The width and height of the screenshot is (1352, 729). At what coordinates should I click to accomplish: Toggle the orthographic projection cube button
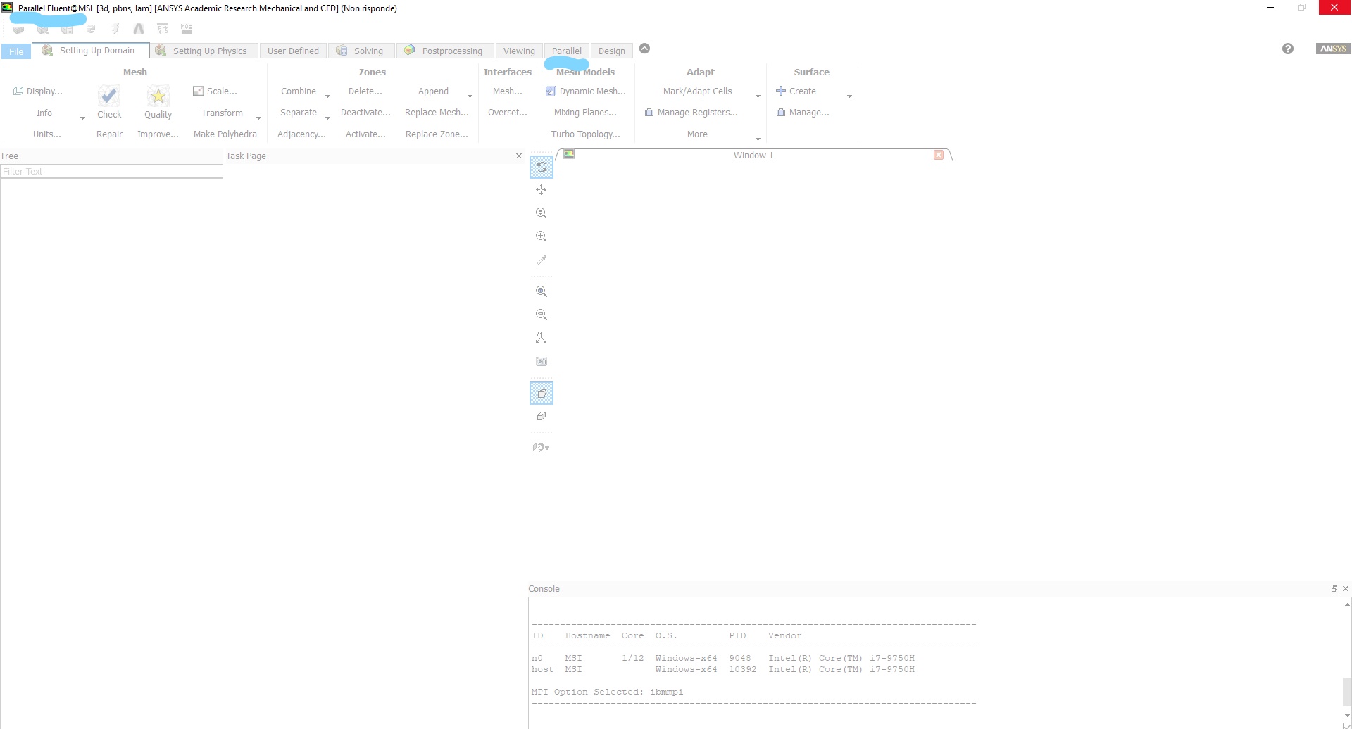pos(542,417)
